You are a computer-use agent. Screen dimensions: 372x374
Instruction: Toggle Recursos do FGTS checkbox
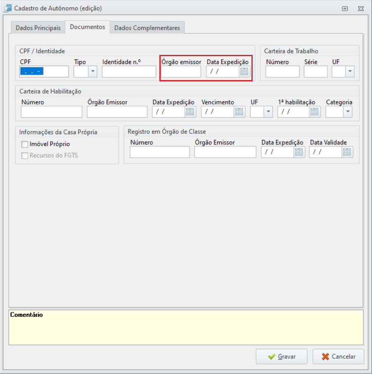point(25,156)
